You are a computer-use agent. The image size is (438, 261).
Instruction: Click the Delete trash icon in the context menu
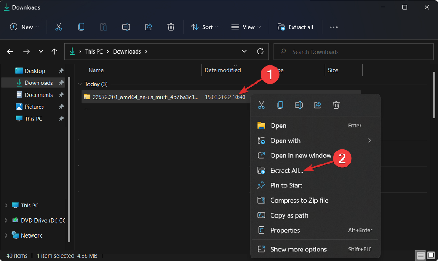pyautogui.click(x=336, y=105)
